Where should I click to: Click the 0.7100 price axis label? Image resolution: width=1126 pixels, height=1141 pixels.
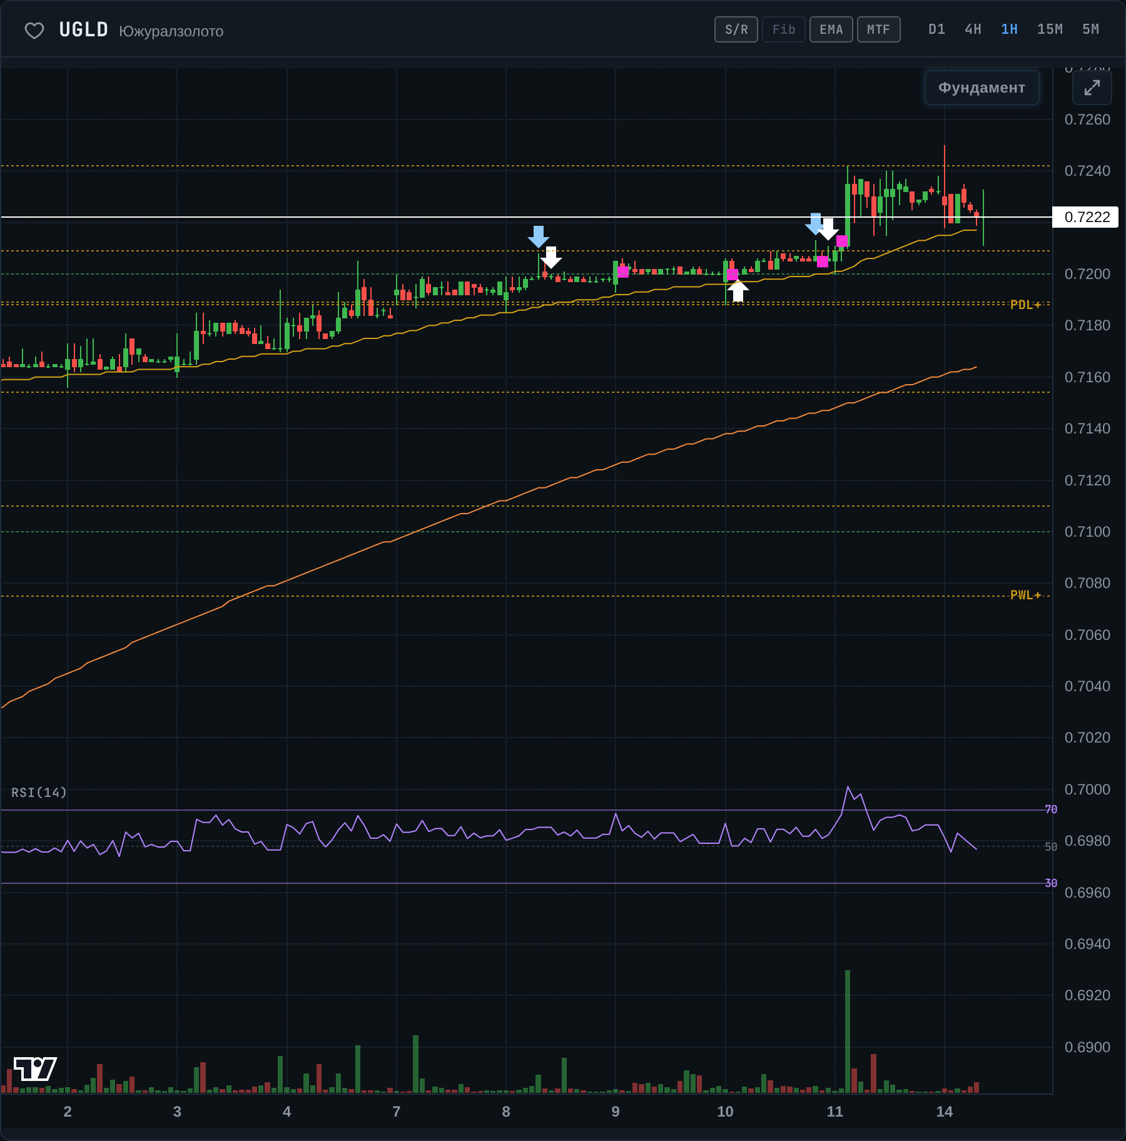(1088, 532)
